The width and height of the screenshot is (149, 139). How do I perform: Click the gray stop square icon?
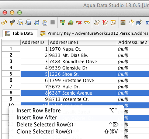pos(53,23)
